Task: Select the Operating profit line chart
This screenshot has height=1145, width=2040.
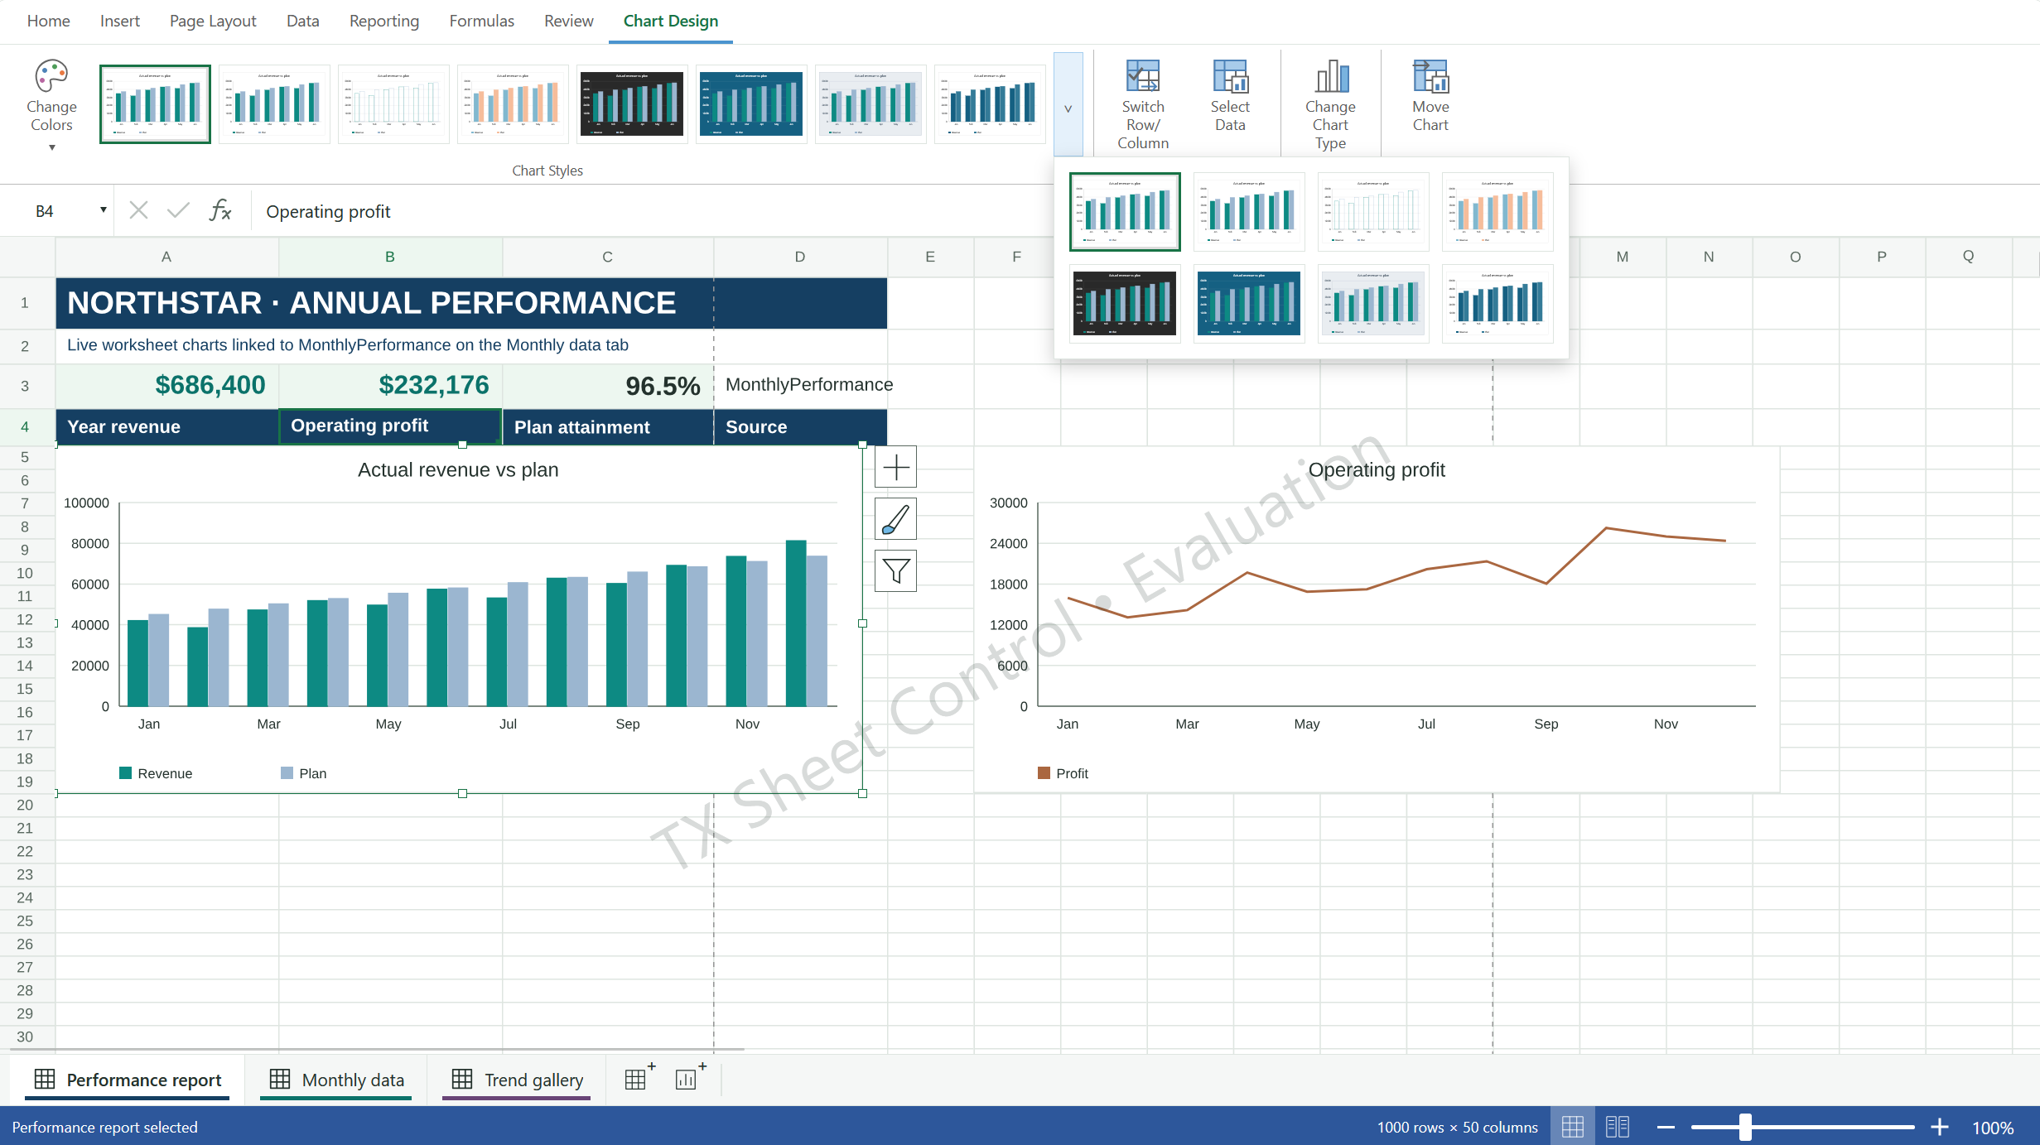Action: tap(1377, 619)
